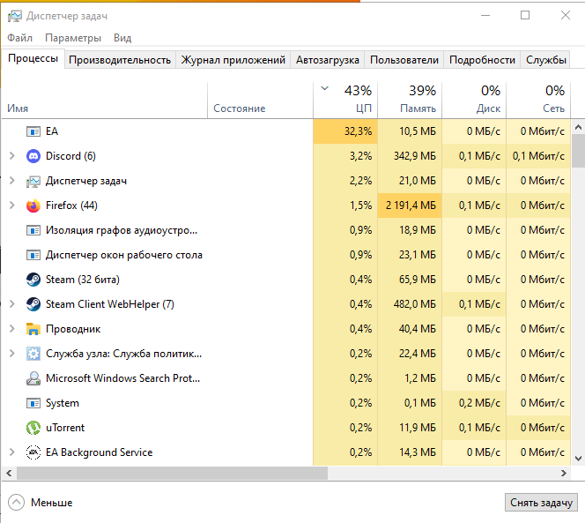Click the Firefox browser icon
Viewport: 585px width, 523px height.
tap(33, 205)
